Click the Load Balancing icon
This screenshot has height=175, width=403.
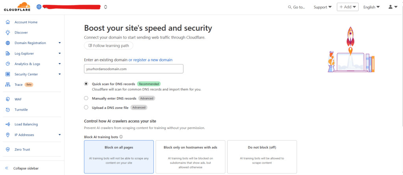point(8,124)
